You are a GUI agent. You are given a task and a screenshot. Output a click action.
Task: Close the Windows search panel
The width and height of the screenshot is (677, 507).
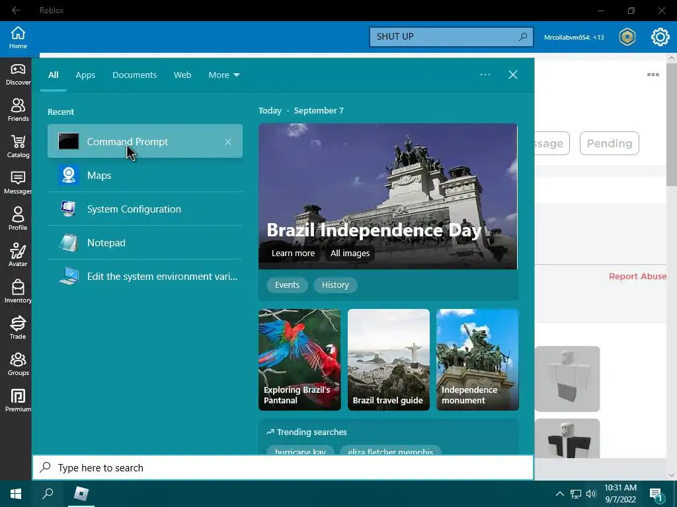point(512,75)
